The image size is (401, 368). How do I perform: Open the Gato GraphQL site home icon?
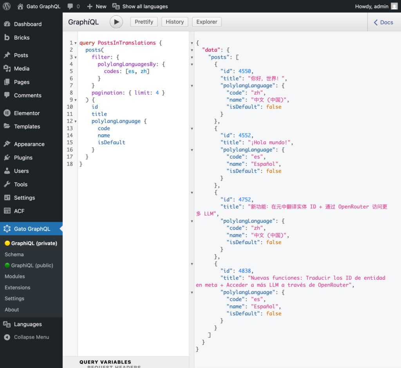coord(20,6)
